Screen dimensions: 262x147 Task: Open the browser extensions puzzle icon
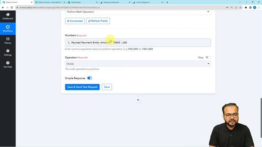click(x=246, y=7)
